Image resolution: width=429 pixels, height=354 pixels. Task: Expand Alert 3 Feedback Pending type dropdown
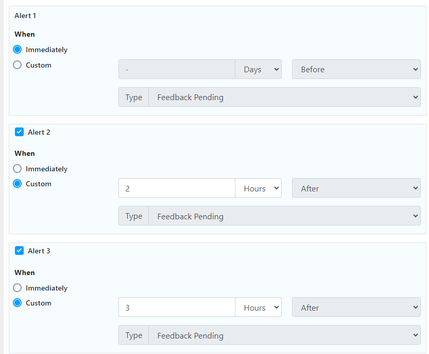(x=284, y=335)
